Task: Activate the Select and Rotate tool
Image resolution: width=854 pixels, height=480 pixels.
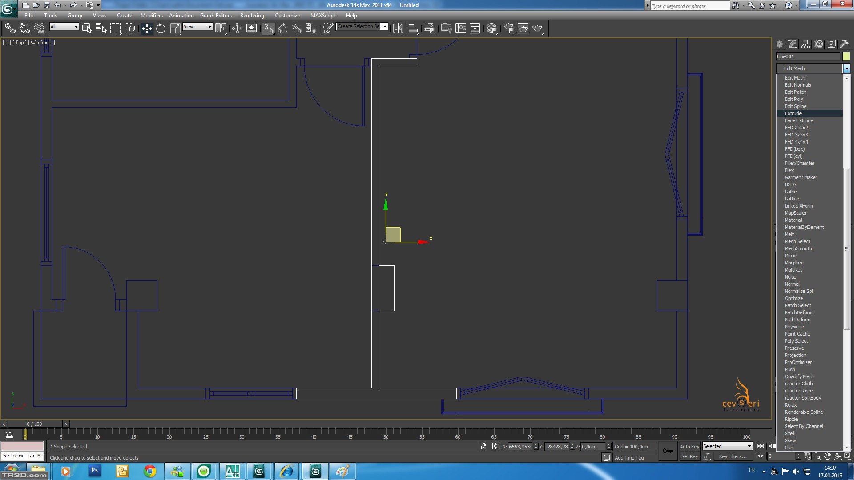Action: [161, 28]
